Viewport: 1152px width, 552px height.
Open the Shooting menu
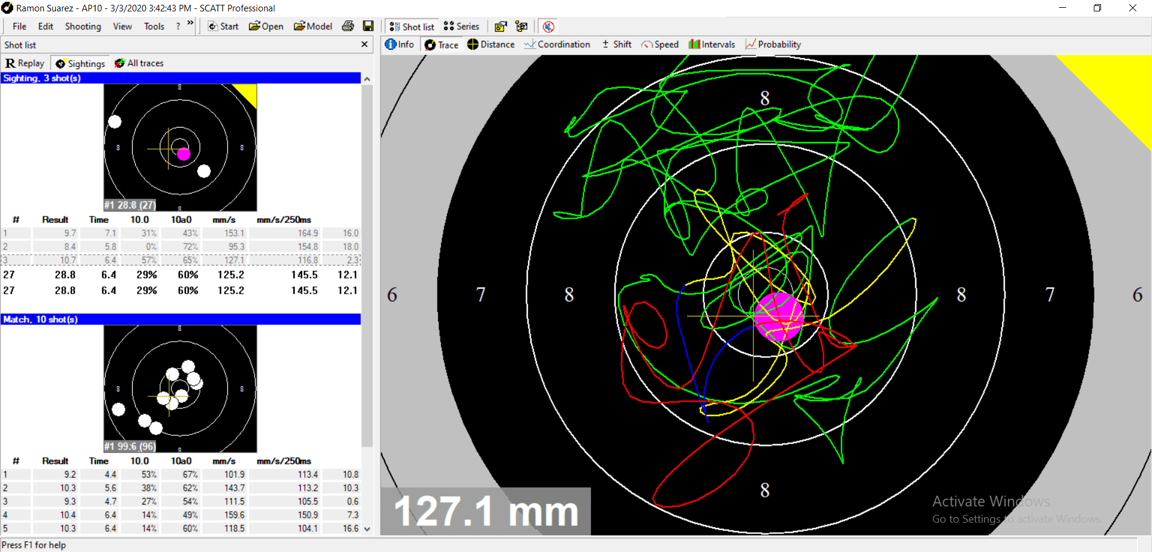click(83, 26)
